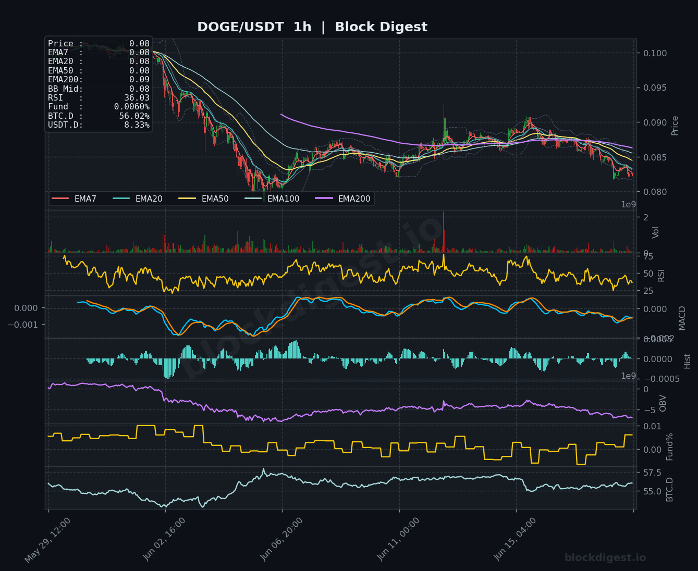Click the RSI value 36.03 in info box
Image resolution: width=698 pixels, height=571 pixels.
click(137, 98)
